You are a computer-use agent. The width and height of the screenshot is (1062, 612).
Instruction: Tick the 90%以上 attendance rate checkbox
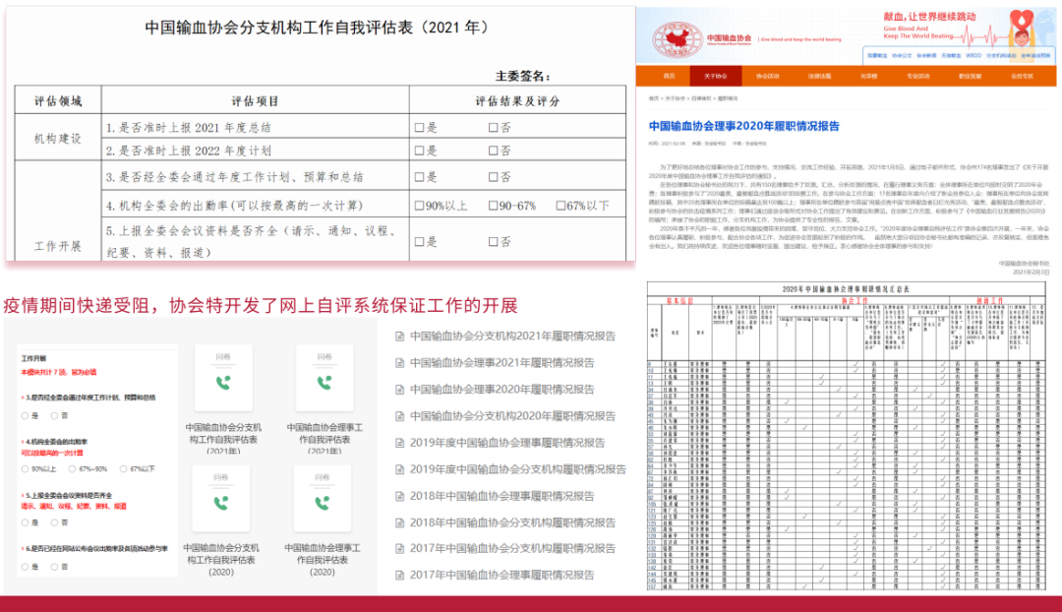[419, 206]
